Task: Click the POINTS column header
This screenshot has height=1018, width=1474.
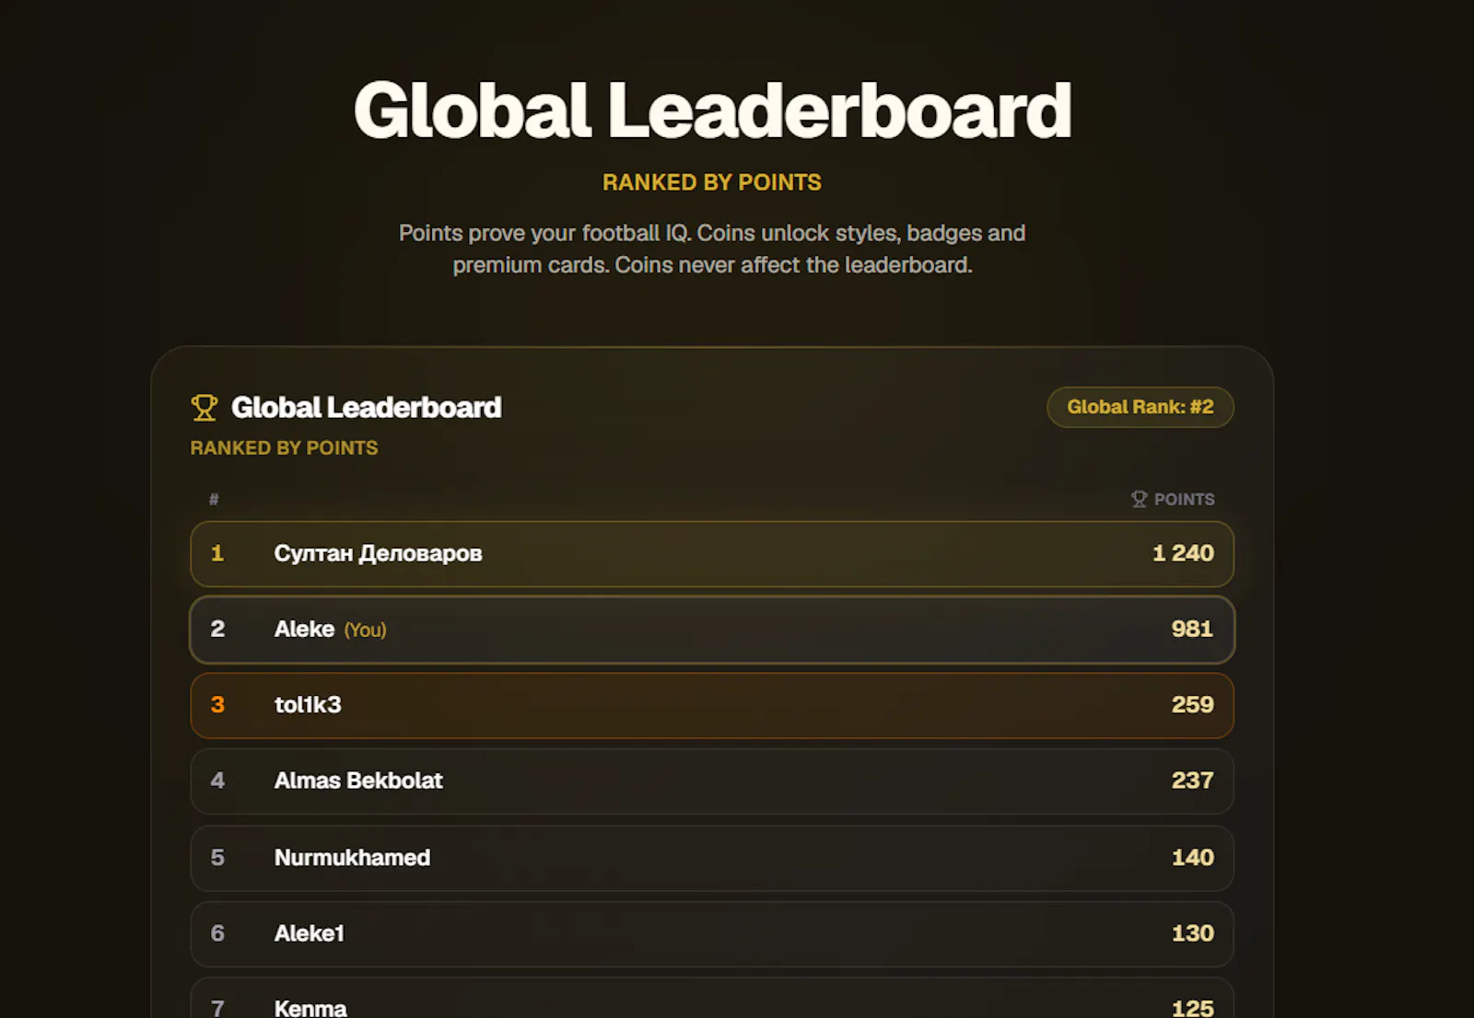Action: pos(1184,499)
